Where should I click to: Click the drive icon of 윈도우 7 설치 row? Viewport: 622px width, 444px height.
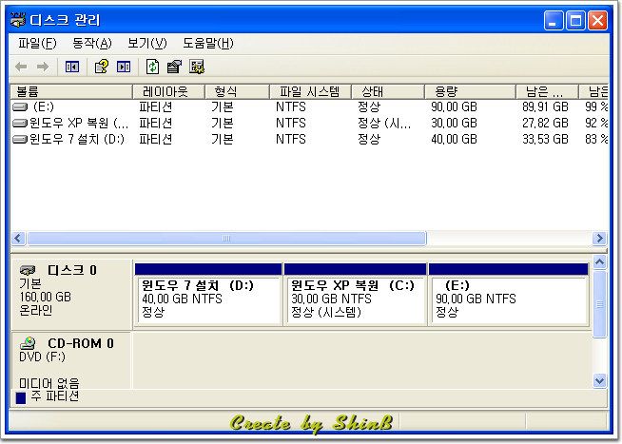20,139
